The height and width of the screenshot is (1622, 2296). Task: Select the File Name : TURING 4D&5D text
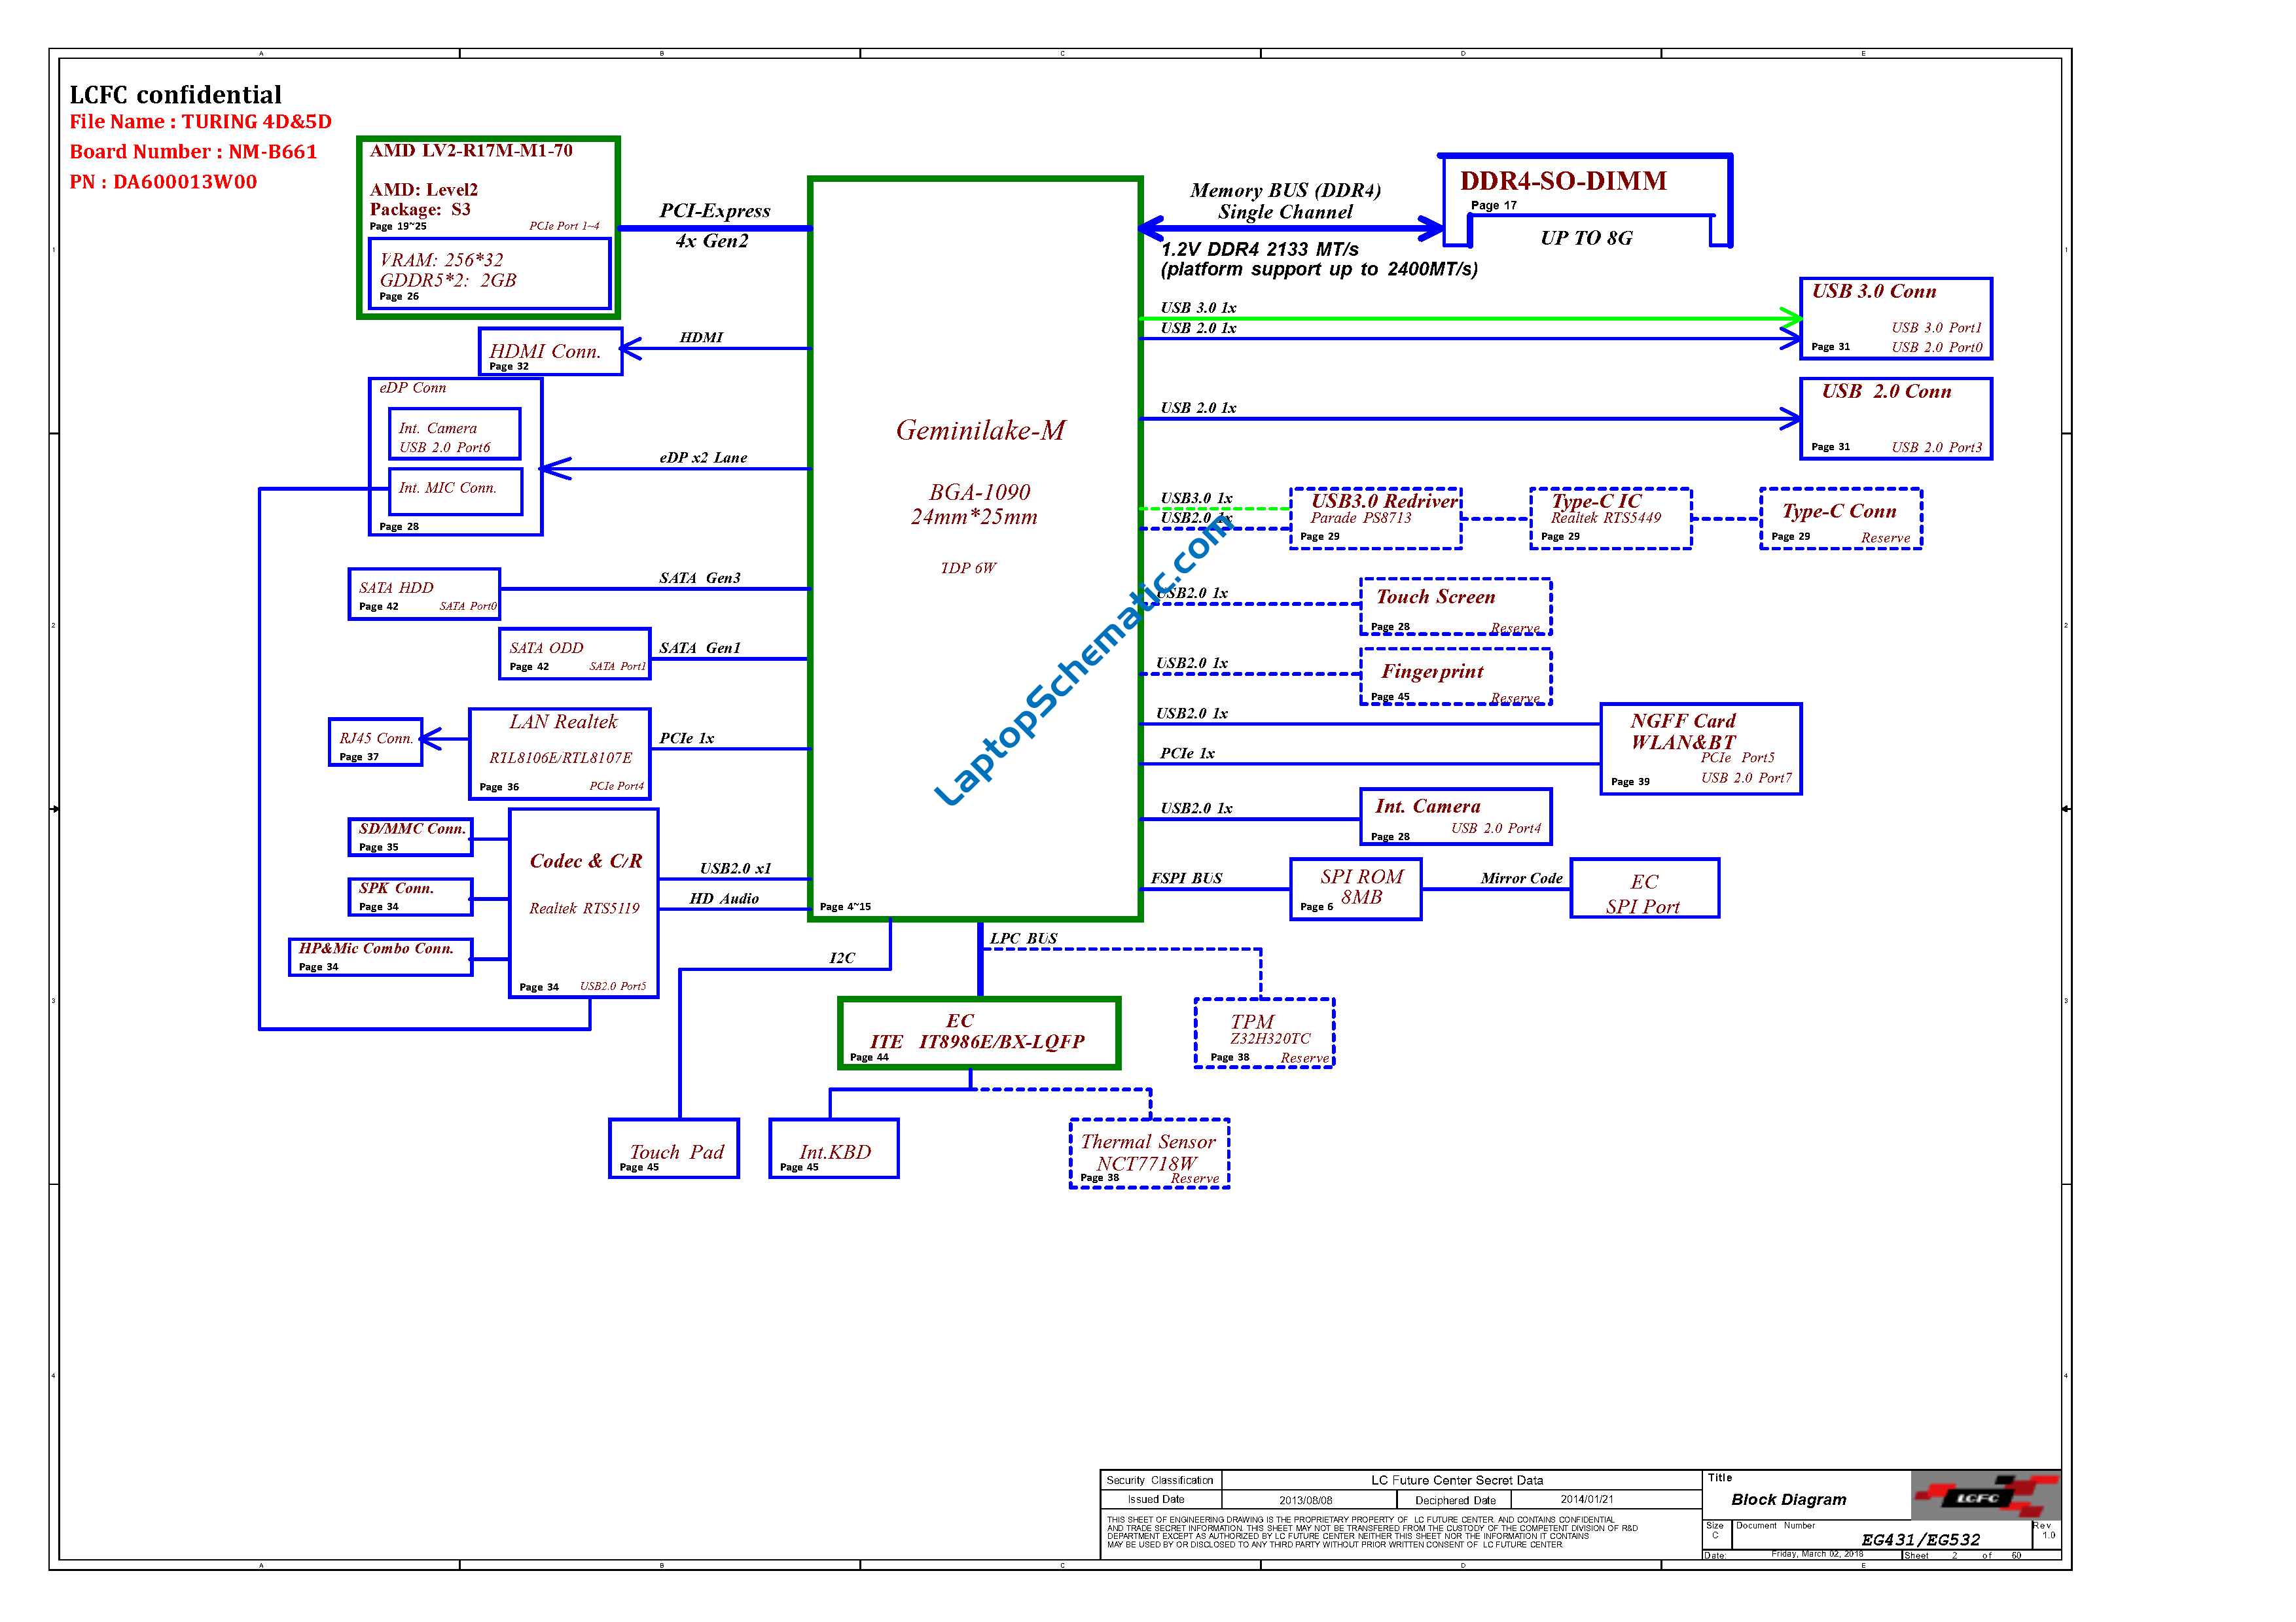tap(201, 122)
